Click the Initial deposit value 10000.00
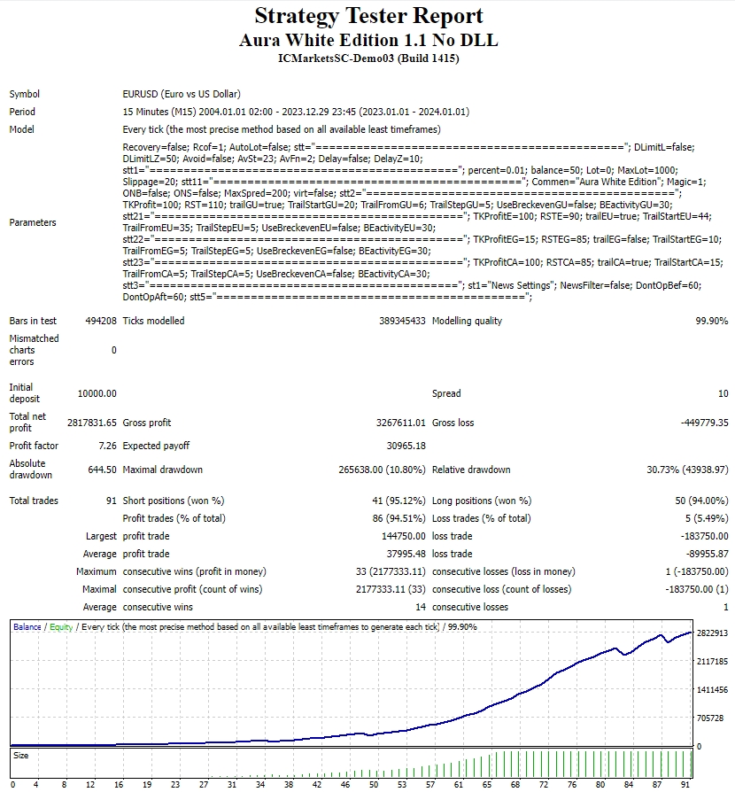This screenshot has height=792, width=735. coord(97,393)
